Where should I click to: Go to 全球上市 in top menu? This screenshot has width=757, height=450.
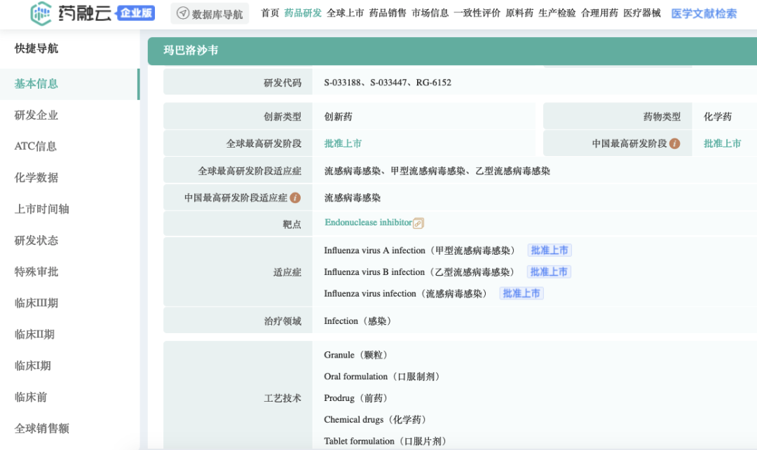(346, 13)
